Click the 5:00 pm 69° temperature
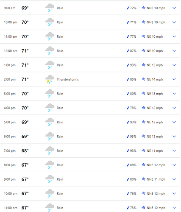This screenshot has height=212, width=181. 25,122
